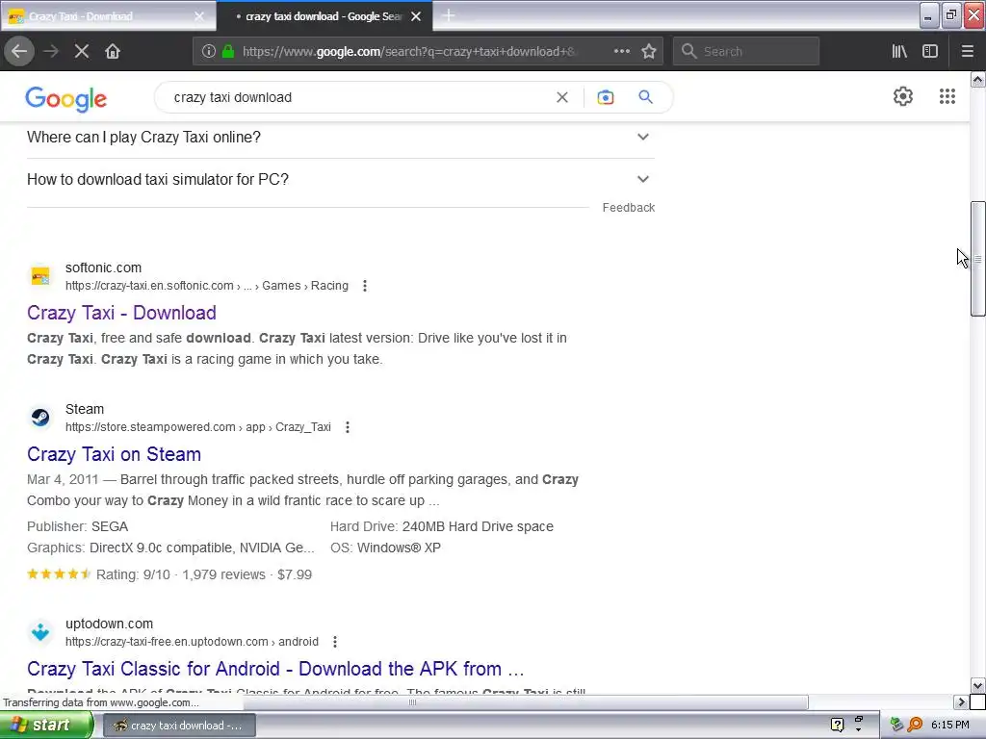Click the store.steampowered.com URL breadcrumb
986x739 pixels.
[x=197, y=427]
